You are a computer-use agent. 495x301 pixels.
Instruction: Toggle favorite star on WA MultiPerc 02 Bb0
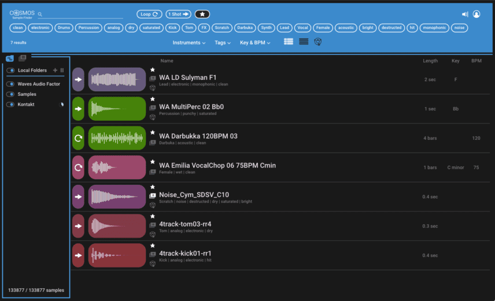pyautogui.click(x=153, y=99)
